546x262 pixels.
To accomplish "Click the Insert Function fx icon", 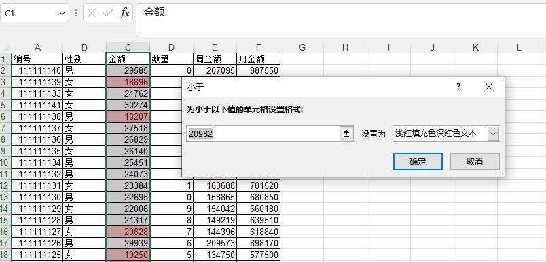I will [124, 14].
